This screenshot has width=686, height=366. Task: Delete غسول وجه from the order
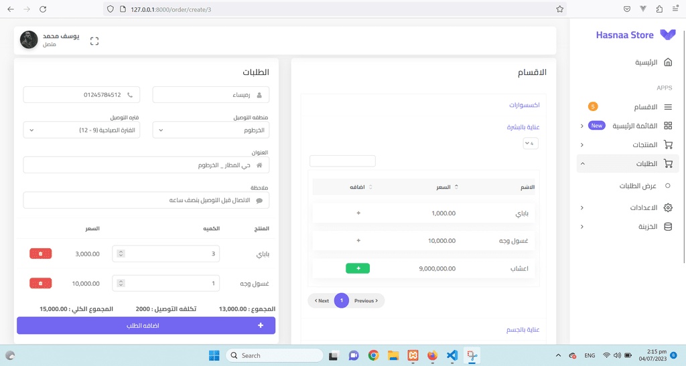(x=41, y=284)
